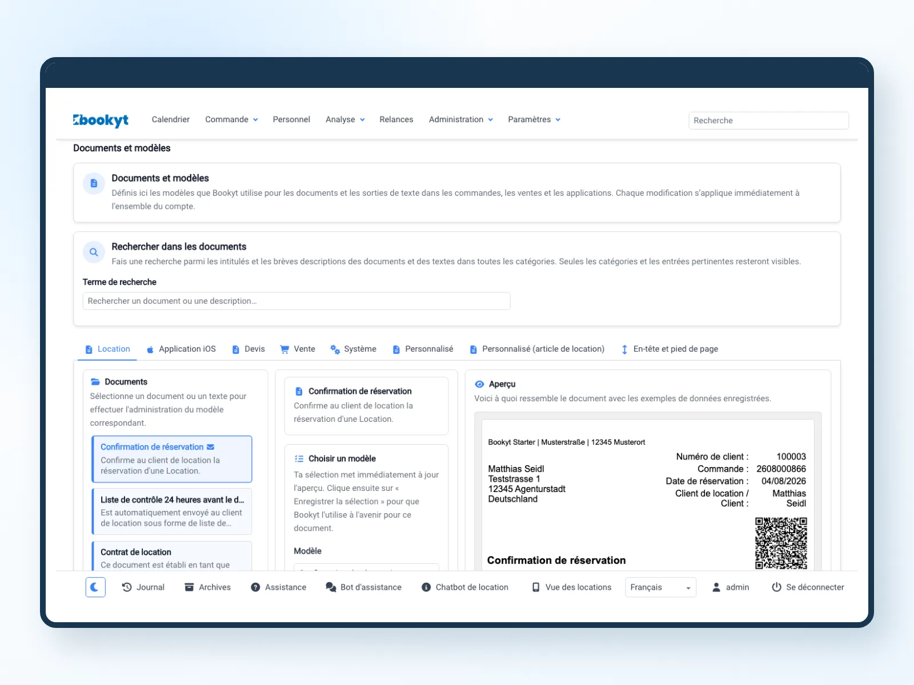
Task: Go to Calendrier in the top menu
Action: (x=171, y=120)
